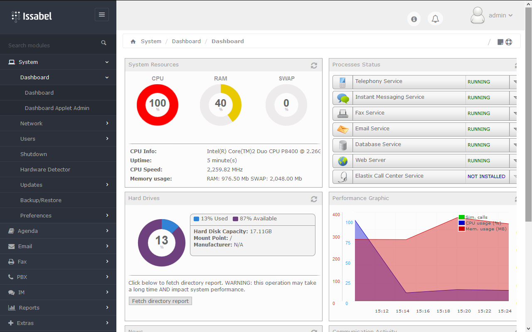This screenshot has height=332, width=532.
Task: Open notifications bell icon
Action: [435, 19]
